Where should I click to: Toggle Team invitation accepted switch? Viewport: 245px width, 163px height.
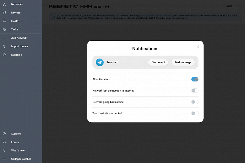[x=195, y=113]
